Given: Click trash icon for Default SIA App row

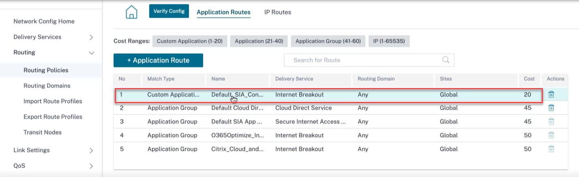Looking at the screenshot, I should [x=551, y=121].
